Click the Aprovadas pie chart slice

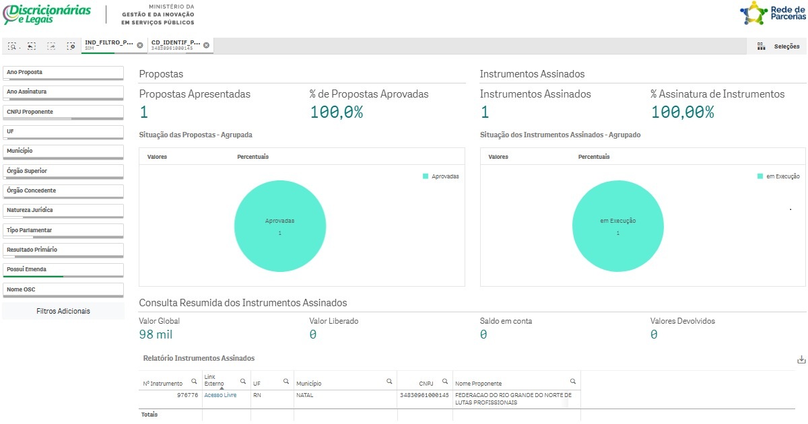(x=279, y=226)
